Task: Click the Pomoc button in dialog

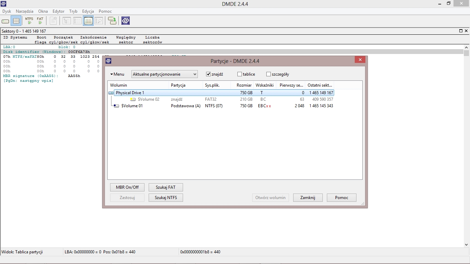Action: tap(342, 198)
